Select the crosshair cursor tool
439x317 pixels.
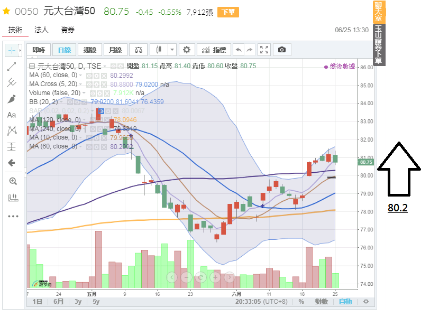12,50
